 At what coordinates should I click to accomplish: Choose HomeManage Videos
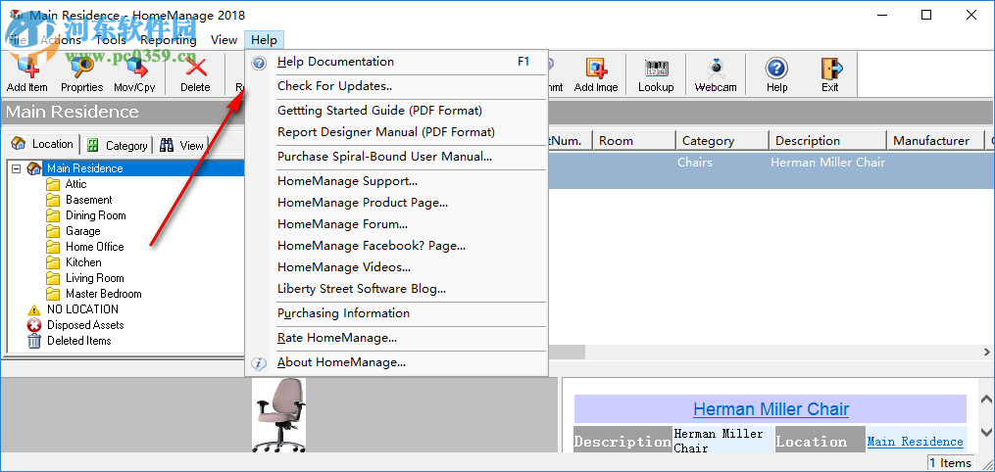point(396,267)
